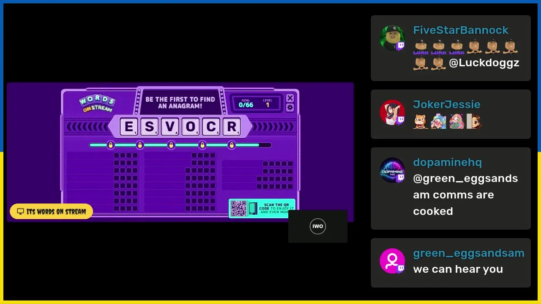The width and height of the screenshot is (541, 304).
Task: Click the Level 1 indicator
Action: [268, 103]
